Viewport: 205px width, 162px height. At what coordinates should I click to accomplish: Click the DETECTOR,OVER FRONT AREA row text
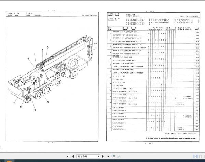click(x=124, y=60)
